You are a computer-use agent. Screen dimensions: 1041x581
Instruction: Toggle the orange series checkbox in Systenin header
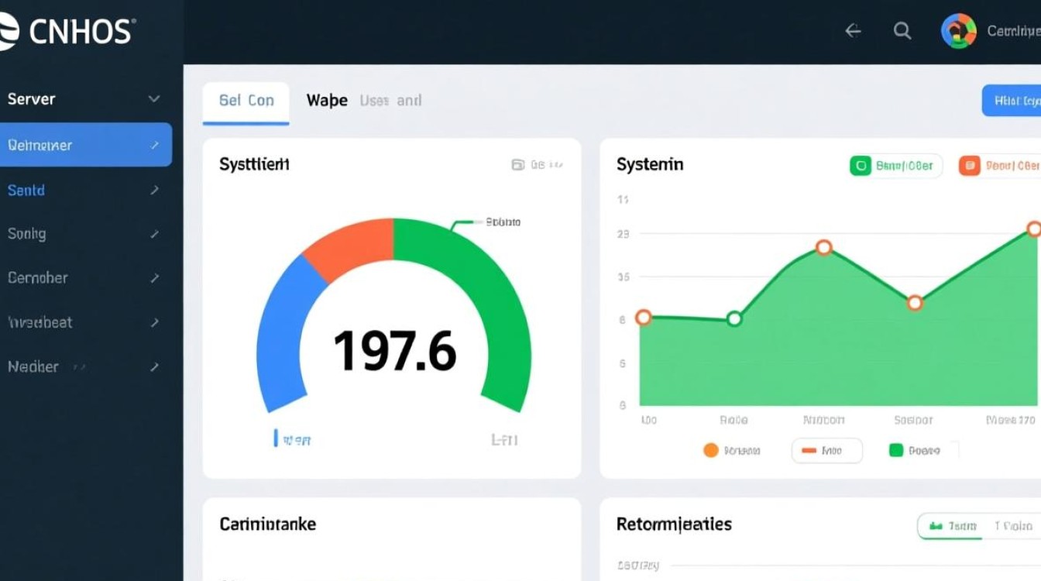tap(969, 166)
